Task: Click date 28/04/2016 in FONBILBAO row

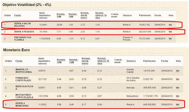Action: tap(167, 79)
